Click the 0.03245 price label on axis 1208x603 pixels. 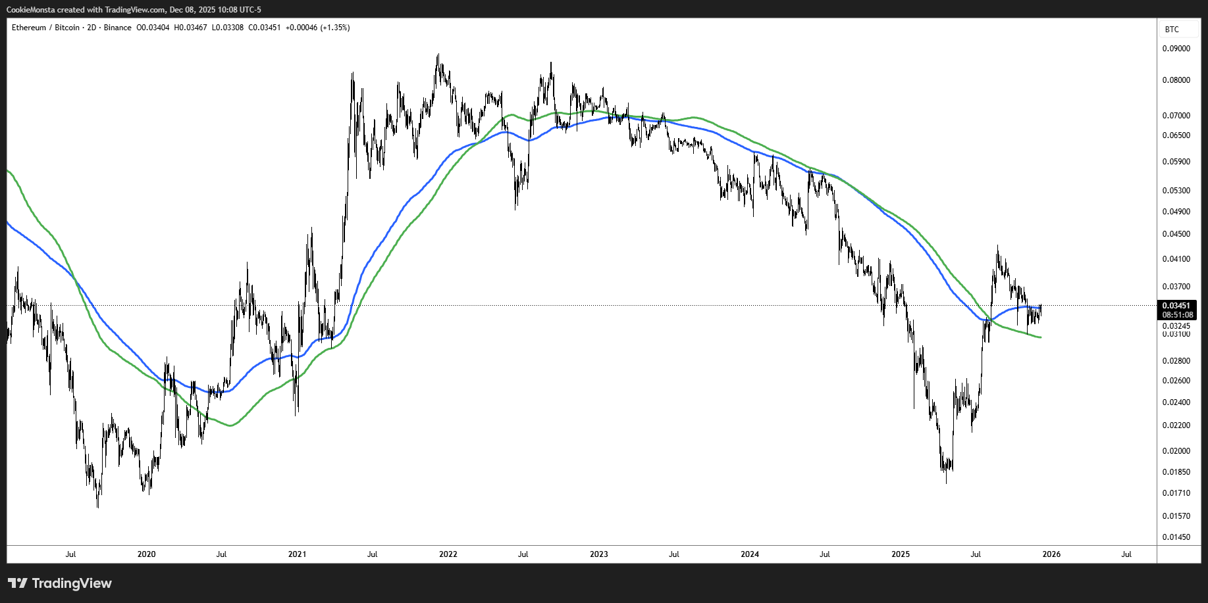1176,326
